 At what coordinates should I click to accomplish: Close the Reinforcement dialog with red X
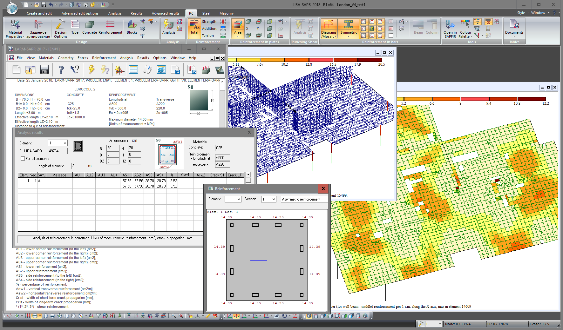point(323,188)
